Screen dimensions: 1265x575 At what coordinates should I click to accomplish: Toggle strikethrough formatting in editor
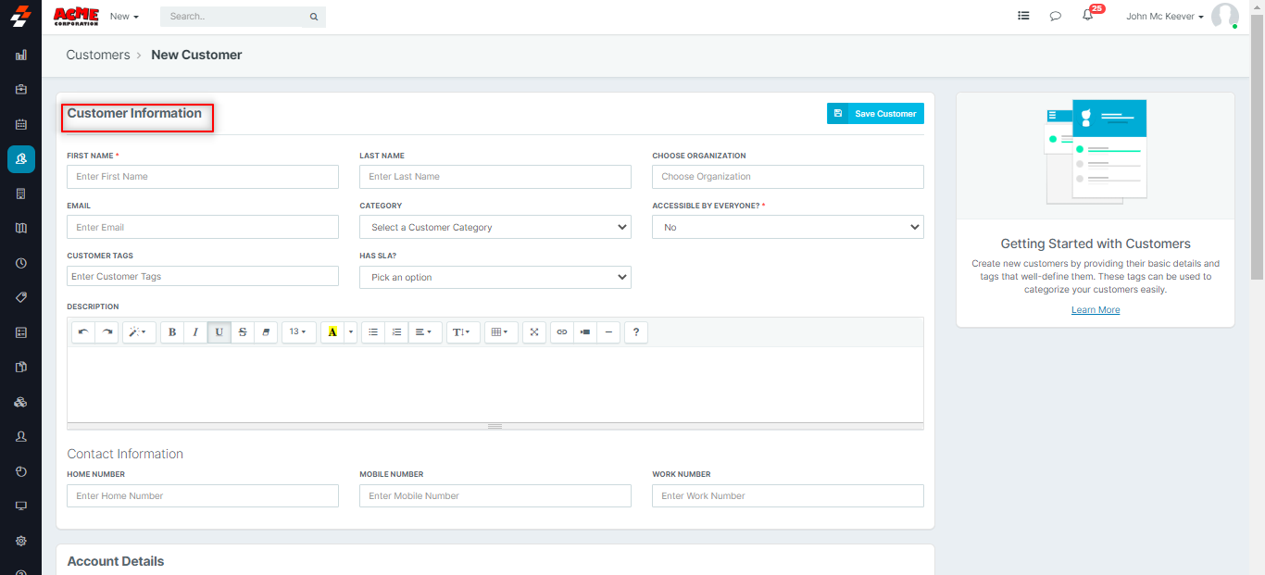tap(243, 331)
